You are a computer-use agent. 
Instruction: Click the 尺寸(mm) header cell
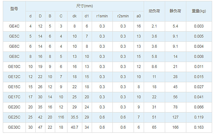84,6
